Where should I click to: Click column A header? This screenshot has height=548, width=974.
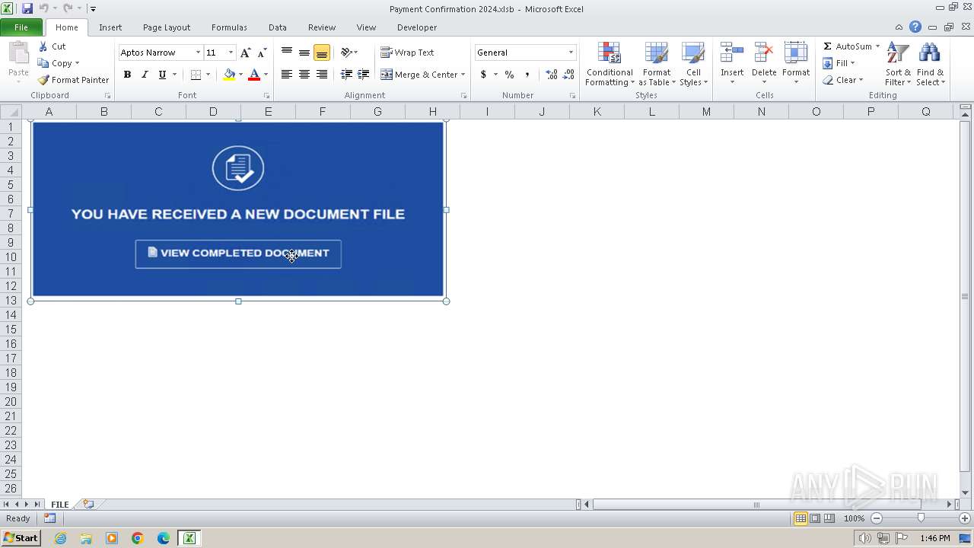[x=49, y=112]
